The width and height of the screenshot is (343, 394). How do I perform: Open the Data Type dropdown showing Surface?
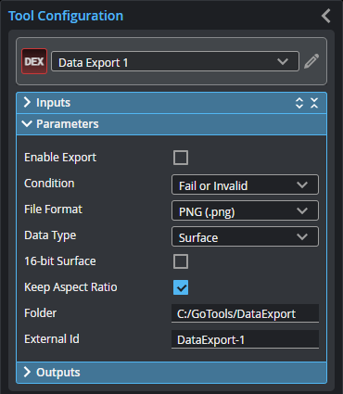[245, 236]
